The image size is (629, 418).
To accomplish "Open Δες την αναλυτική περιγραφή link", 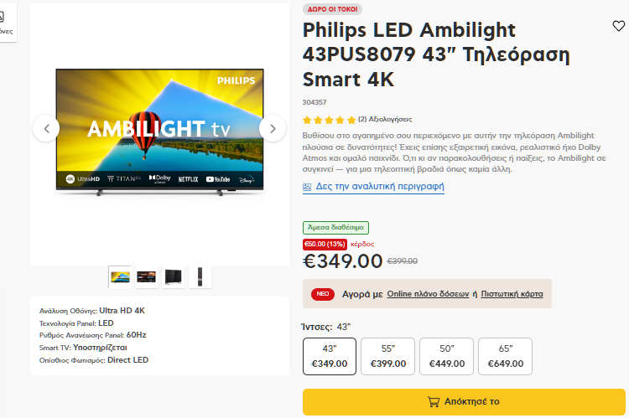I will click(380, 186).
